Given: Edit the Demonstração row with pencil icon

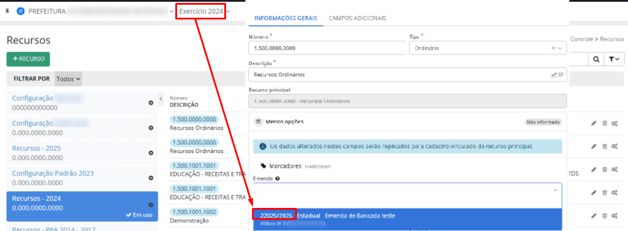Looking at the screenshot, I should (x=594, y=216).
